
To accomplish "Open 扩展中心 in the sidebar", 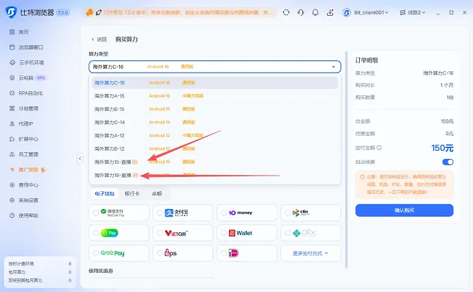I will [x=24, y=139].
